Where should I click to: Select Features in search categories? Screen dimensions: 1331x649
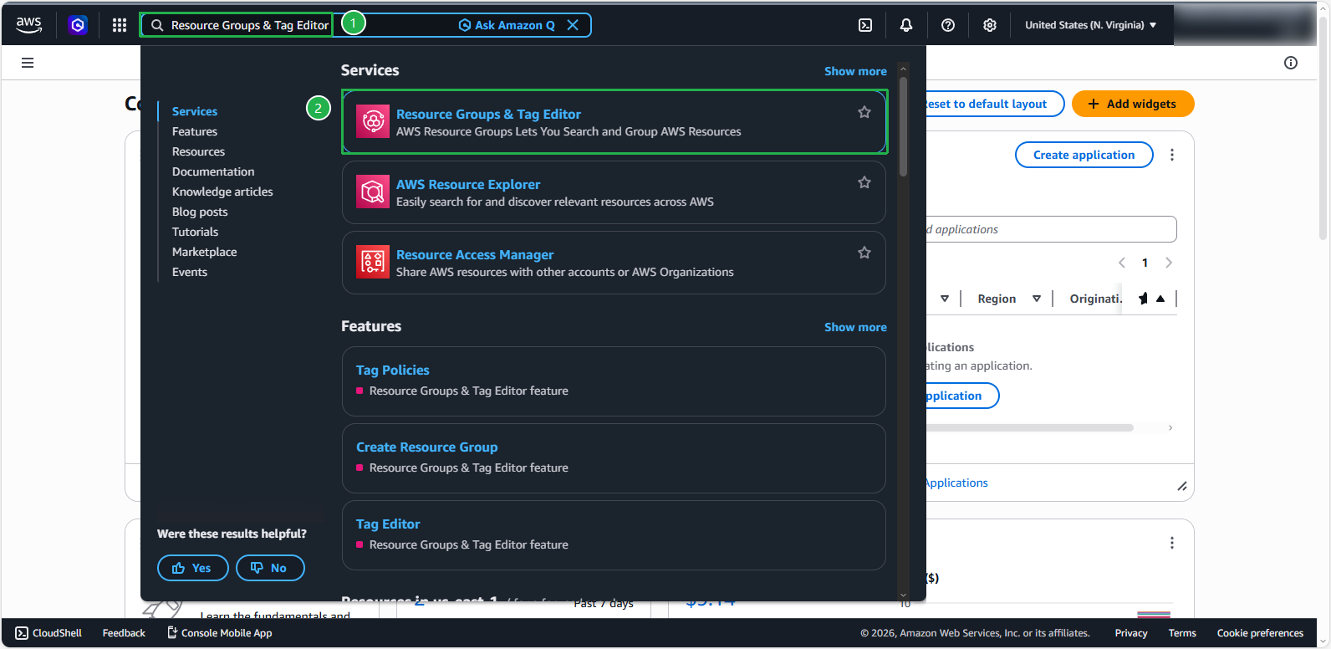tap(195, 131)
